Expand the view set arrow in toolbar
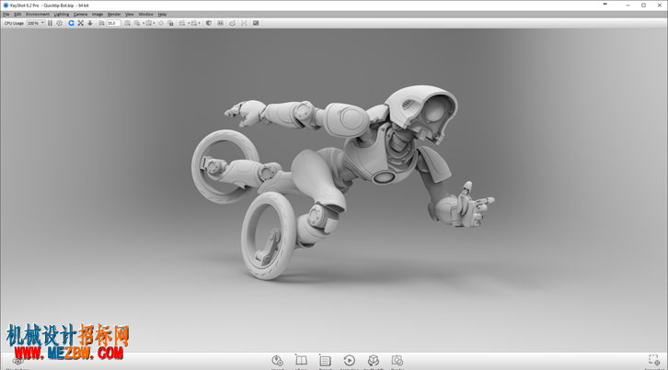This screenshot has height=370, width=668. click(x=199, y=23)
